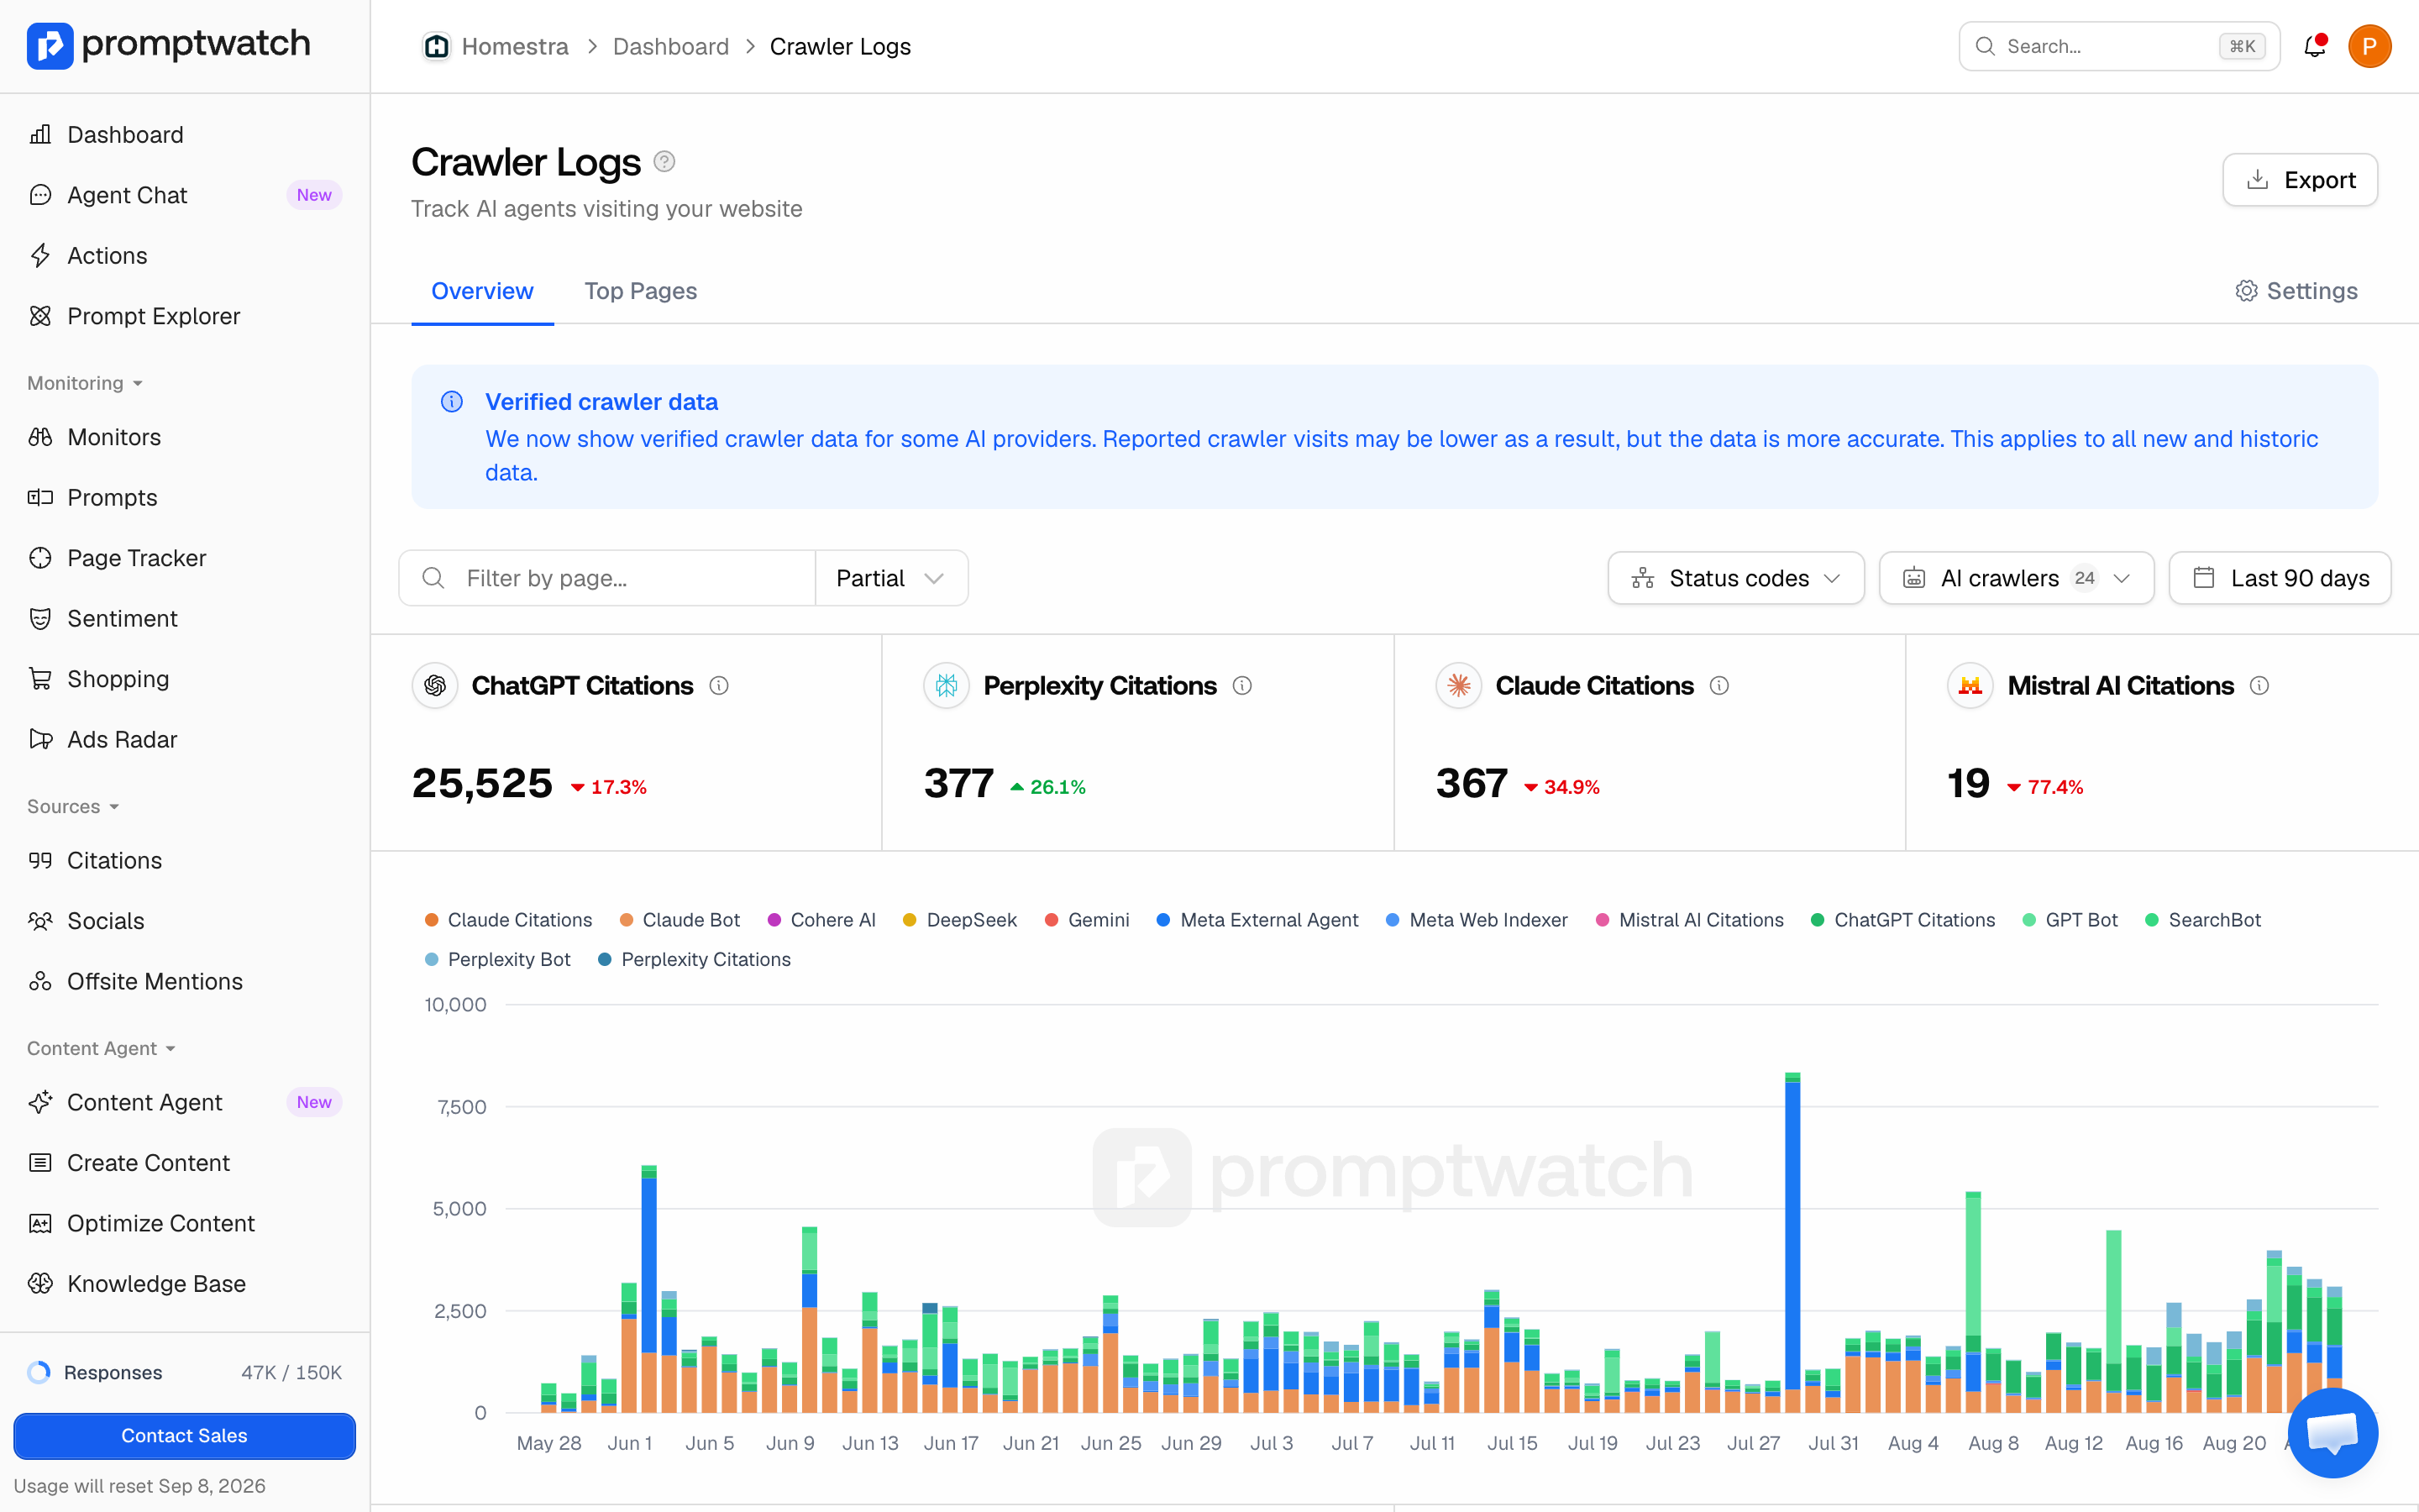The height and width of the screenshot is (1512, 2419).
Task: Click the Filter by page field
Action: point(608,578)
